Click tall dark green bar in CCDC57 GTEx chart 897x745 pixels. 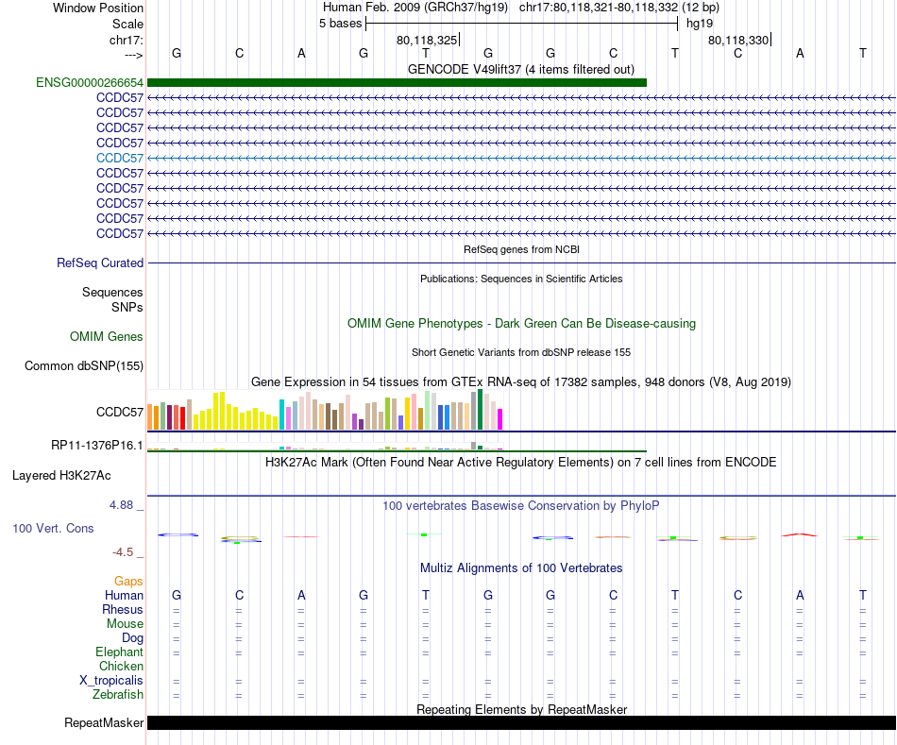click(x=480, y=410)
